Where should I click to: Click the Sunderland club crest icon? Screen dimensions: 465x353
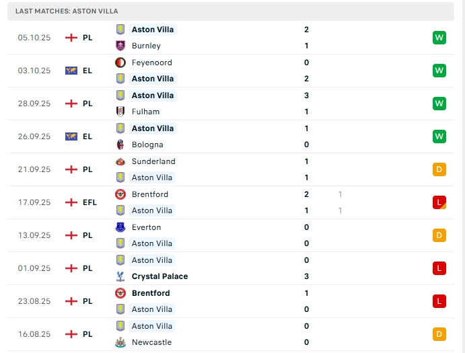120,161
